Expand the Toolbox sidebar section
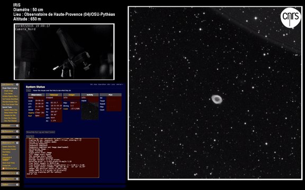The image size is (305, 190). 17,185
